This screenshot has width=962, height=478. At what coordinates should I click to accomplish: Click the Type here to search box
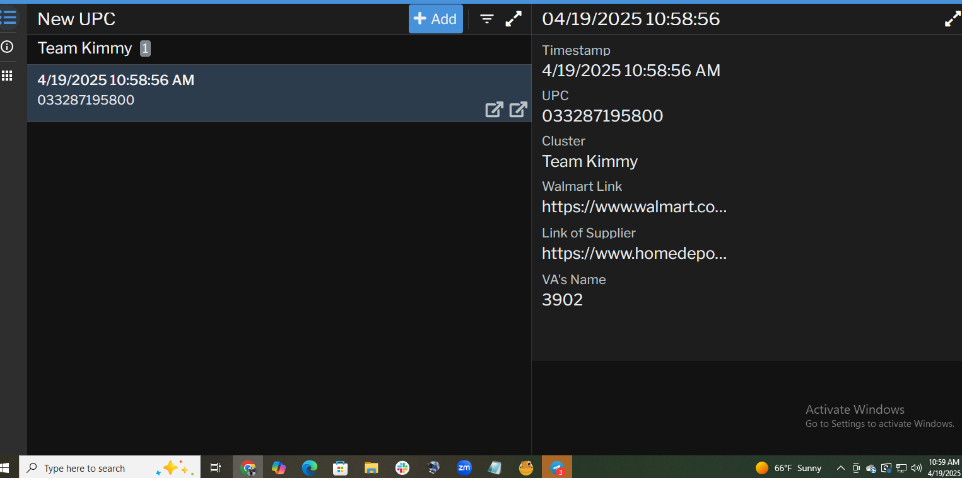pyautogui.click(x=95, y=469)
